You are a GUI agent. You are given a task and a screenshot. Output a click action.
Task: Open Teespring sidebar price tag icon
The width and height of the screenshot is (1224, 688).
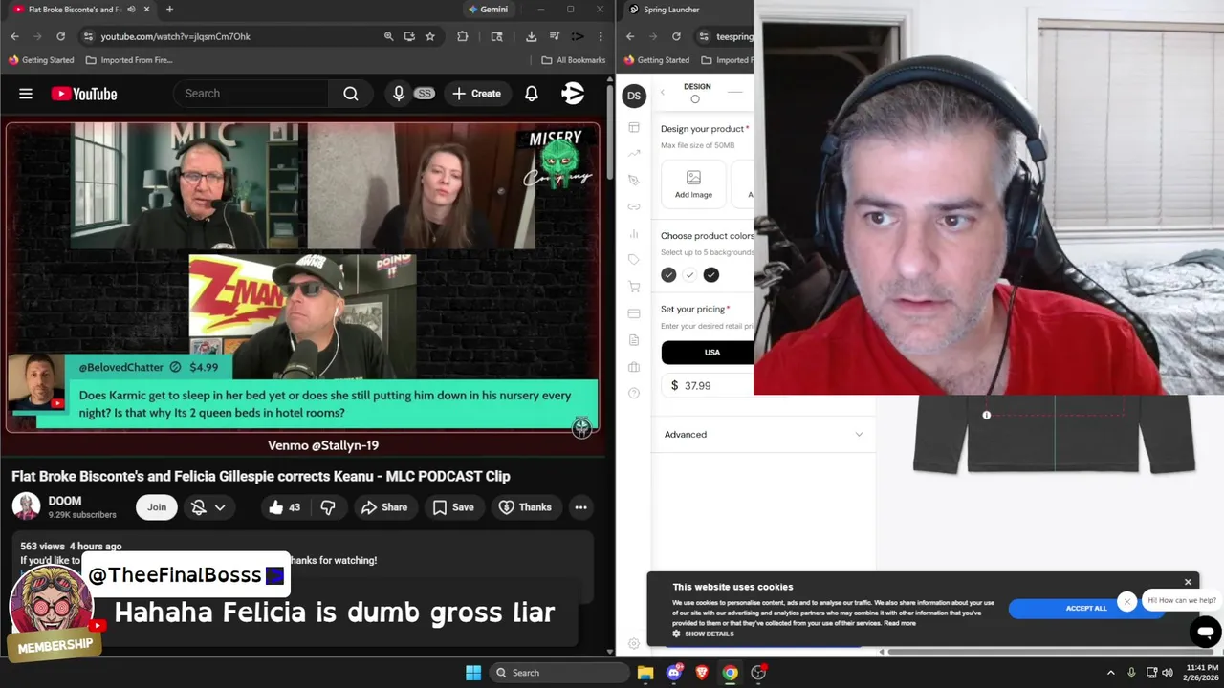tap(633, 260)
